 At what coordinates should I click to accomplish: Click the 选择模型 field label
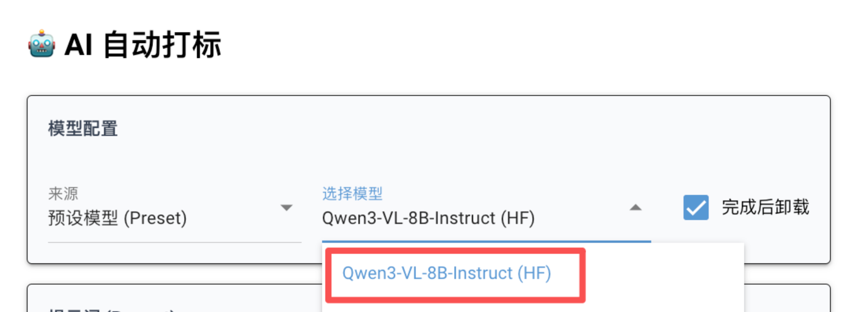[352, 193]
